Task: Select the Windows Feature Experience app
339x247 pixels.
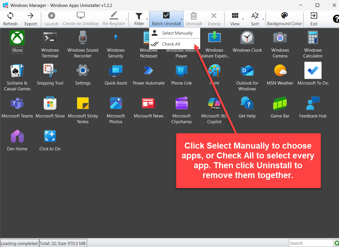Action: (214, 45)
